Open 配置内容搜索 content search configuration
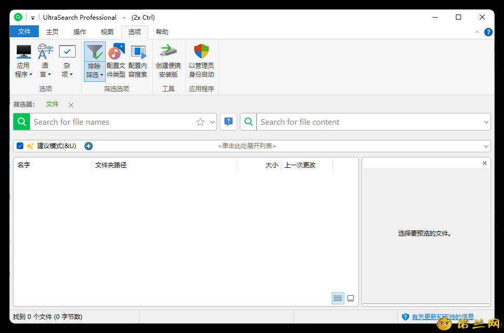The image size is (504, 333). coord(138,61)
